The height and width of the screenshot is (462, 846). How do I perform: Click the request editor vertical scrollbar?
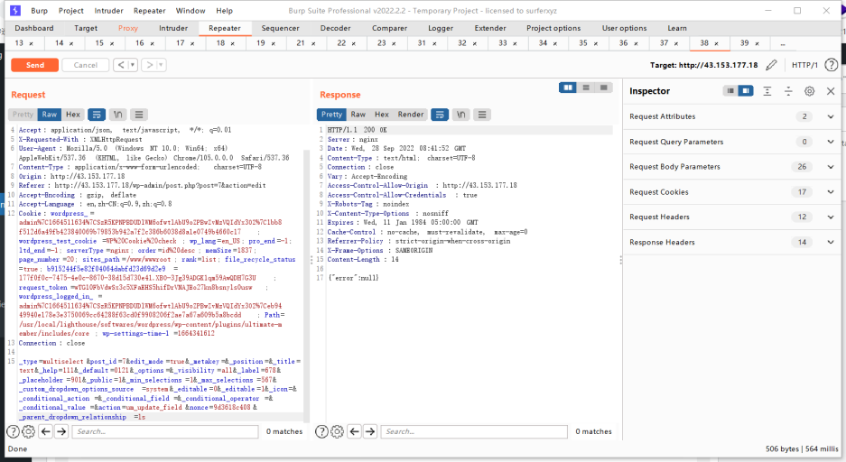[306, 286]
